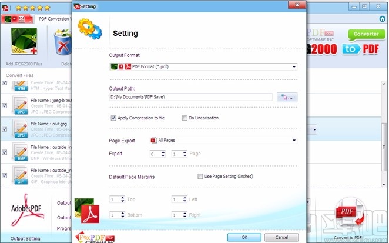Click the JPG icon of oivt.jpg file

20,129
